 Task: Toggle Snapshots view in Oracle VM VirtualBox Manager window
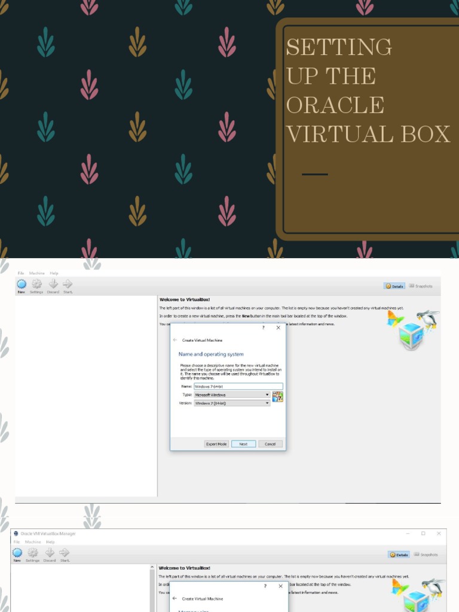tap(426, 555)
